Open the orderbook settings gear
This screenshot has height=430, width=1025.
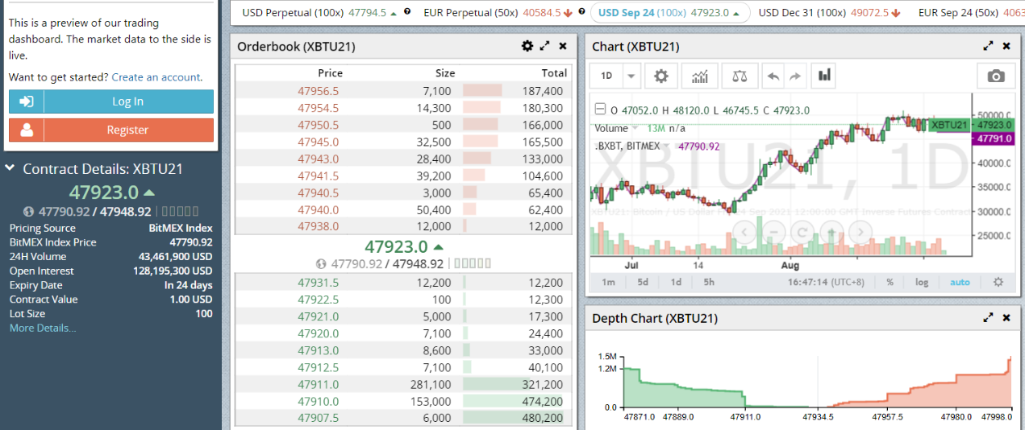527,47
